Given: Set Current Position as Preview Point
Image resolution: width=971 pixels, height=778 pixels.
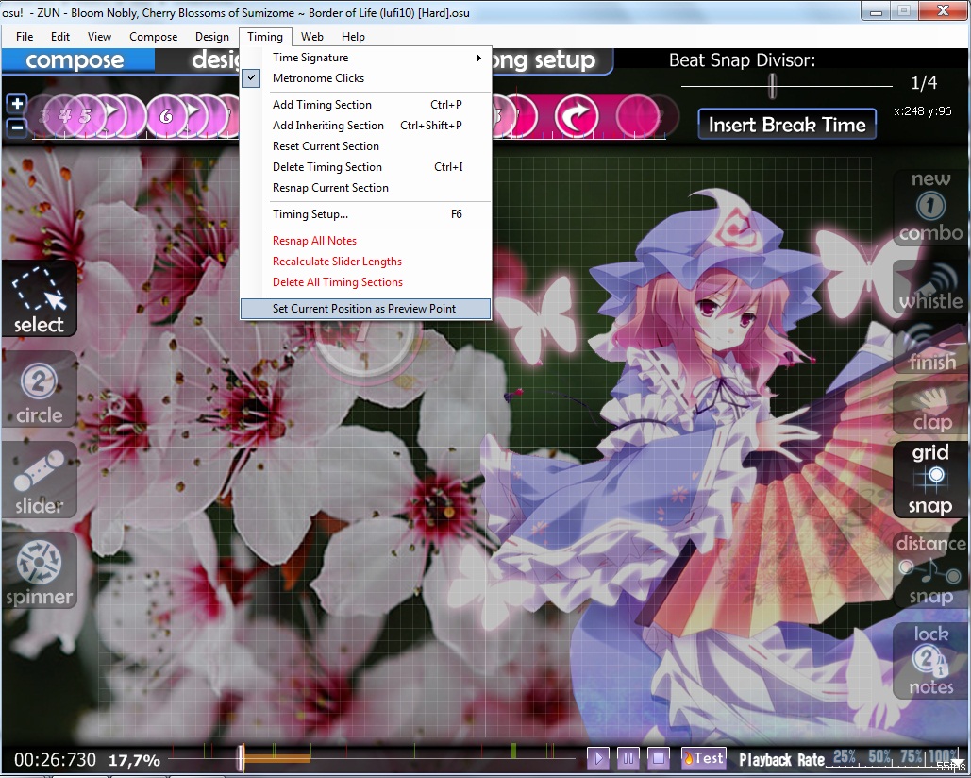Looking at the screenshot, I should click(x=365, y=309).
